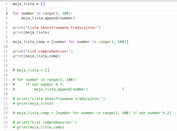Select line number 18 in the gutter
177x131 pixels.
6,84
